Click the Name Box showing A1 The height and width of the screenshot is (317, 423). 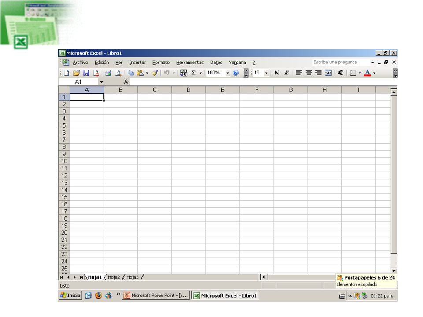[78, 82]
